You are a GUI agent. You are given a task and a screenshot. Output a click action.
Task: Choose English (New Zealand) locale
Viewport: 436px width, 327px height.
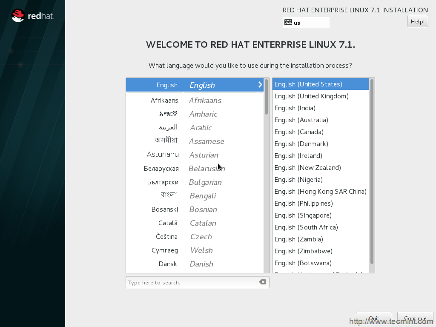pyautogui.click(x=321, y=168)
